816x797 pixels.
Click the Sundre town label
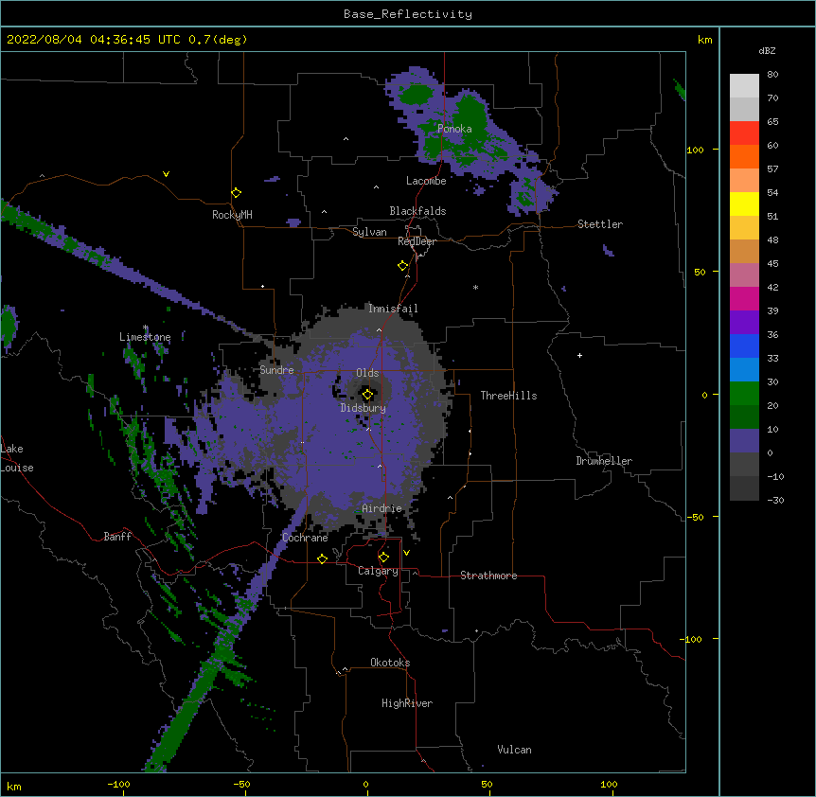[x=276, y=370]
